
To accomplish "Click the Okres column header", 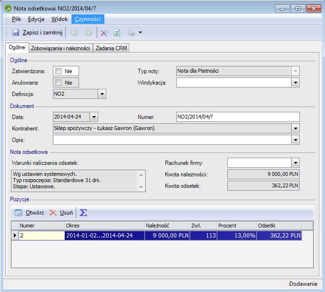I will pos(104,226).
